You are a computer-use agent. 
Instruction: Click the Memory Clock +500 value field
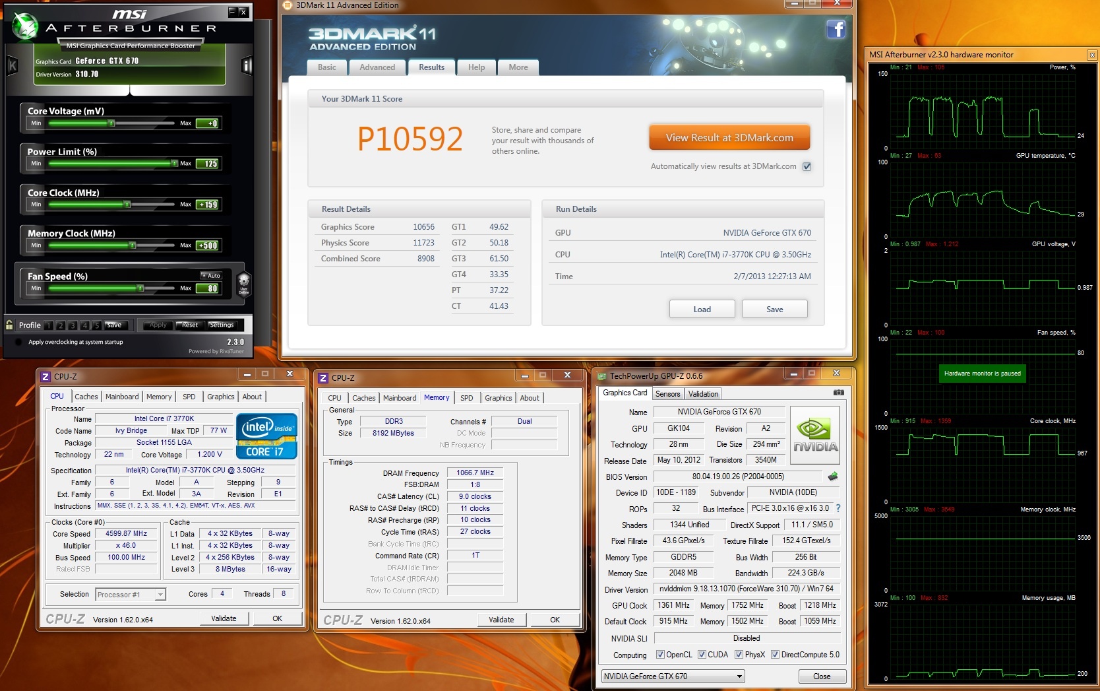[208, 246]
